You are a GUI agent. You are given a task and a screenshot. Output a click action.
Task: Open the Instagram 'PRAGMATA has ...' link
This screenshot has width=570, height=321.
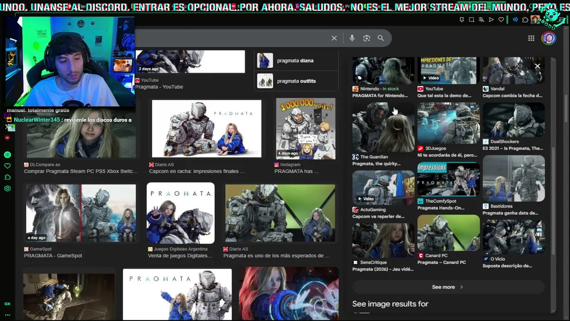[x=296, y=171]
